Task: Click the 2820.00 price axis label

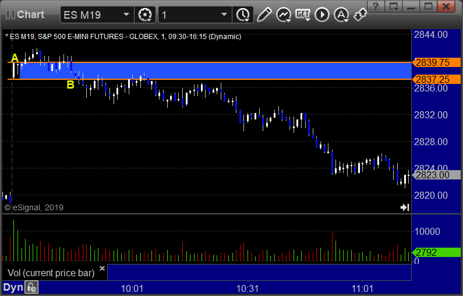Action: click(x=431, y=195)
